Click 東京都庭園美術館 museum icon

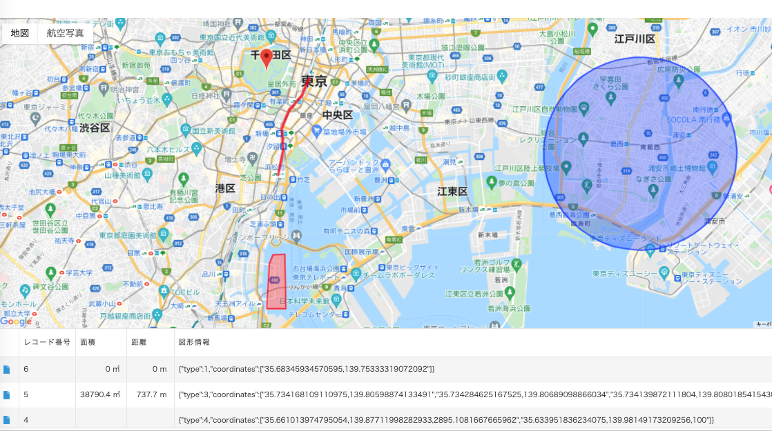(164, 234)
